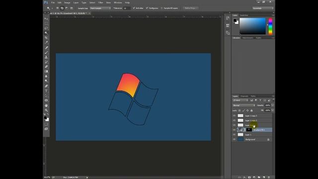The image size is (318, 179).
Task: Click Subtract from Selection mode icon
Action: (67, 8)
